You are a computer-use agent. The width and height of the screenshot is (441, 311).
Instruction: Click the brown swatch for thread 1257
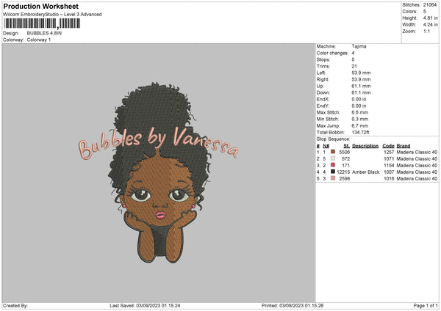pyautogui.click(x=333, y=152)
